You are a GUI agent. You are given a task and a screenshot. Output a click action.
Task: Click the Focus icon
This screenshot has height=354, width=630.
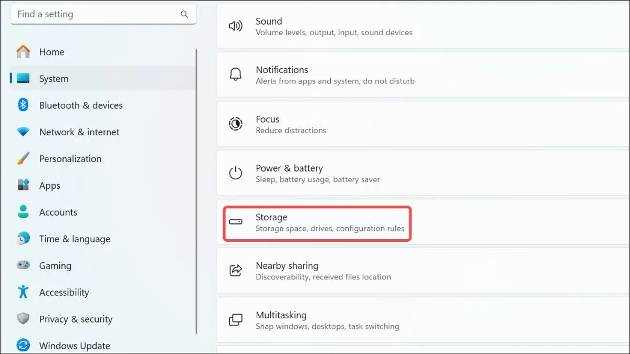pos(236,124)
